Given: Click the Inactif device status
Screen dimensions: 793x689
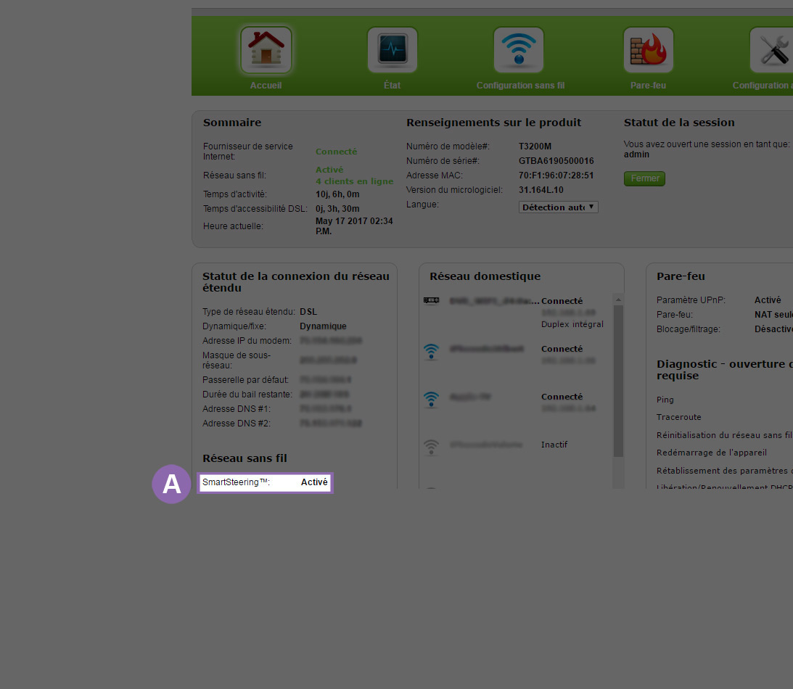Looking at the screenshot, I should tap(554, 445).
